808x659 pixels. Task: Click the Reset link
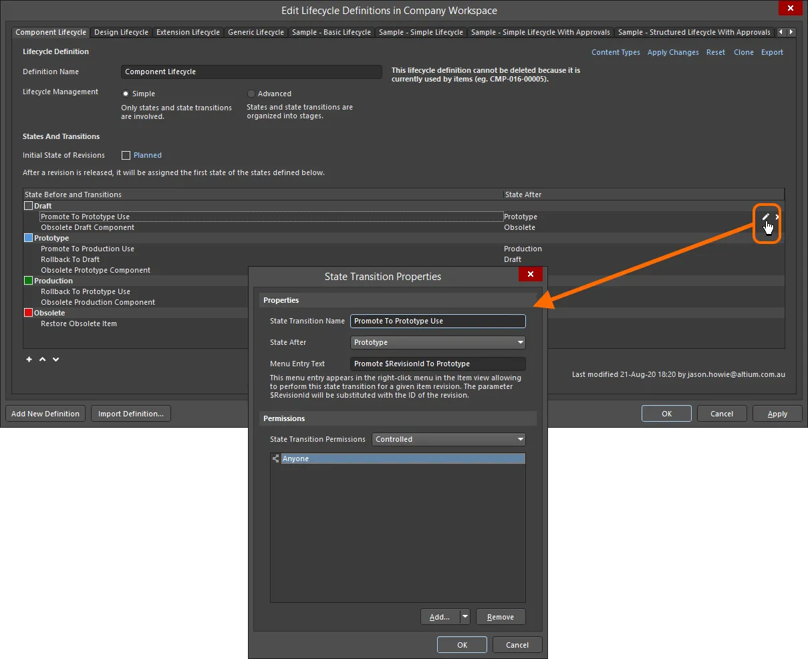(x=716, y=52)
